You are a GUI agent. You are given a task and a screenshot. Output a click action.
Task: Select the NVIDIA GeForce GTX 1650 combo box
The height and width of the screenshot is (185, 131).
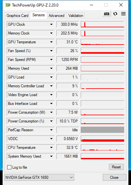[x=39, y=177]
